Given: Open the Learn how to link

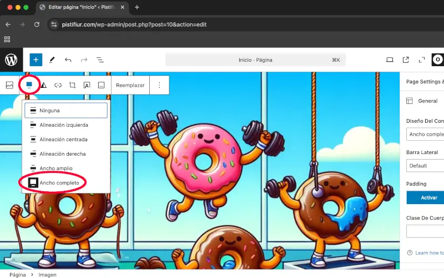Looking at the screenshot, I should pyautogui.click(x=430, y=253).
